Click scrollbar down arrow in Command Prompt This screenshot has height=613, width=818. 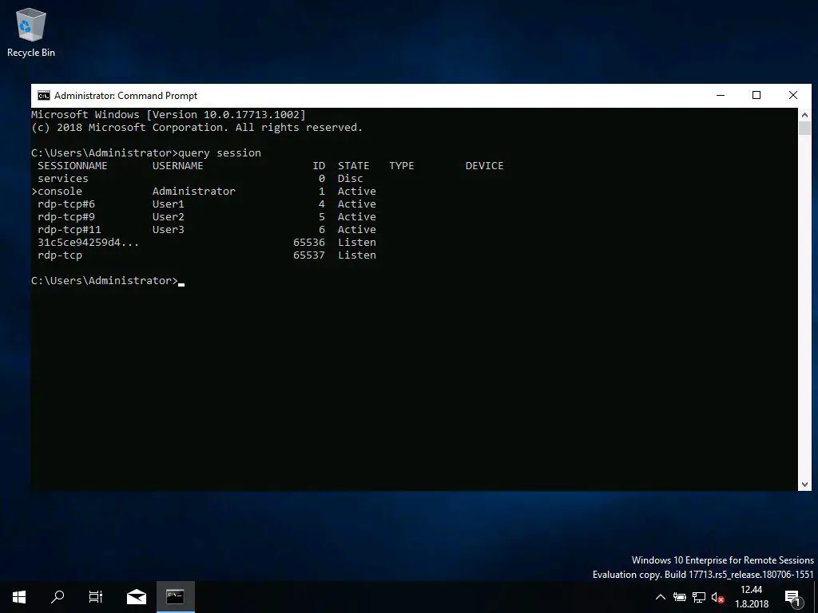click(804, 484)
